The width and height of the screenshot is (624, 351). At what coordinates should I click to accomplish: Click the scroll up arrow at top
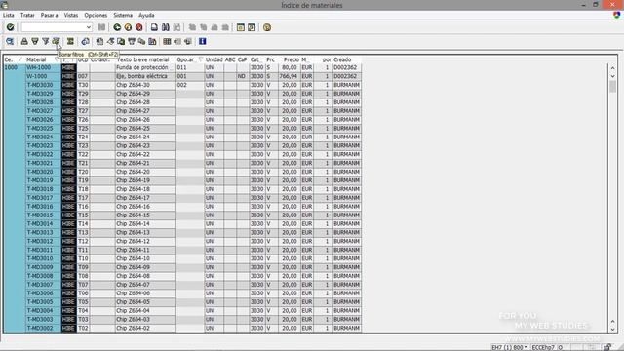click(613, 68)
